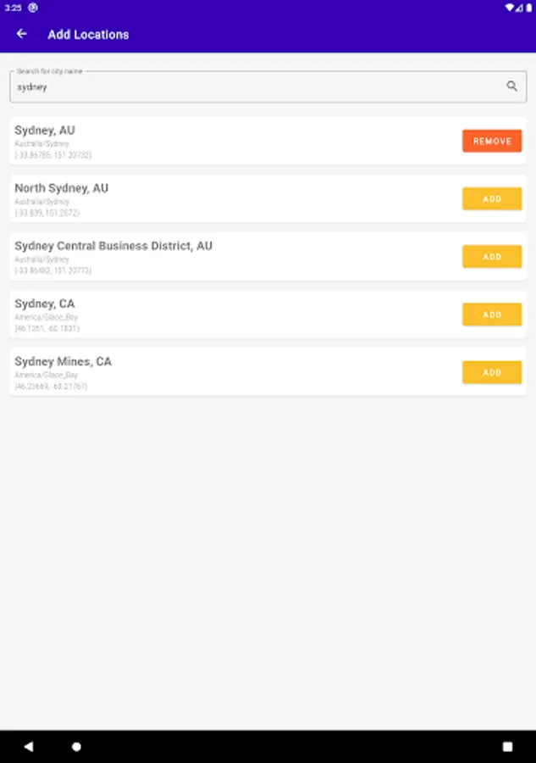536x763 pixels.
Task: Tap the back arrow in header
Action: (21, 34)
